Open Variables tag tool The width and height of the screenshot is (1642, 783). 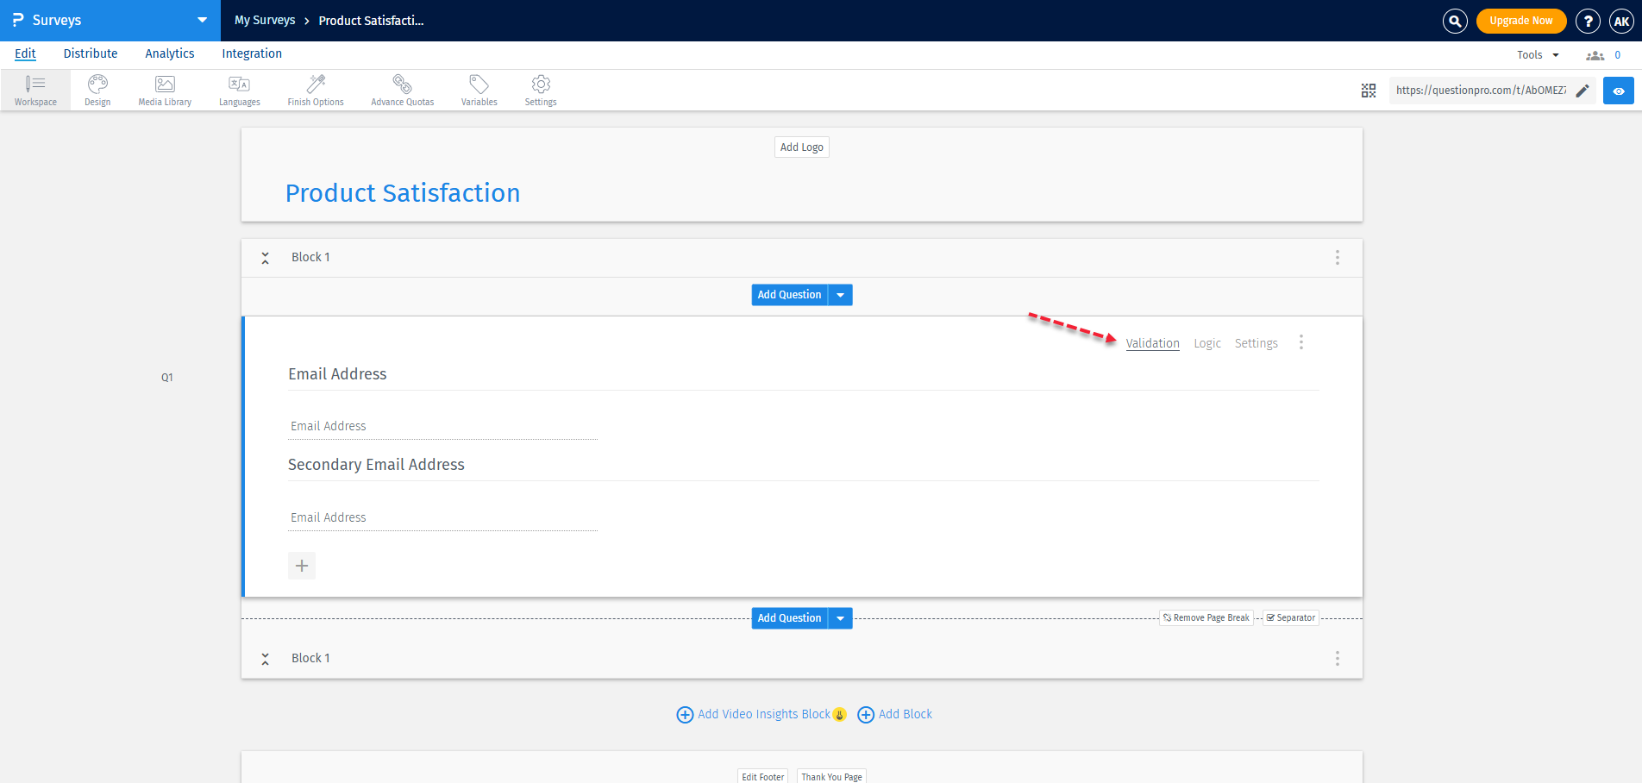[x=479, y=90]
